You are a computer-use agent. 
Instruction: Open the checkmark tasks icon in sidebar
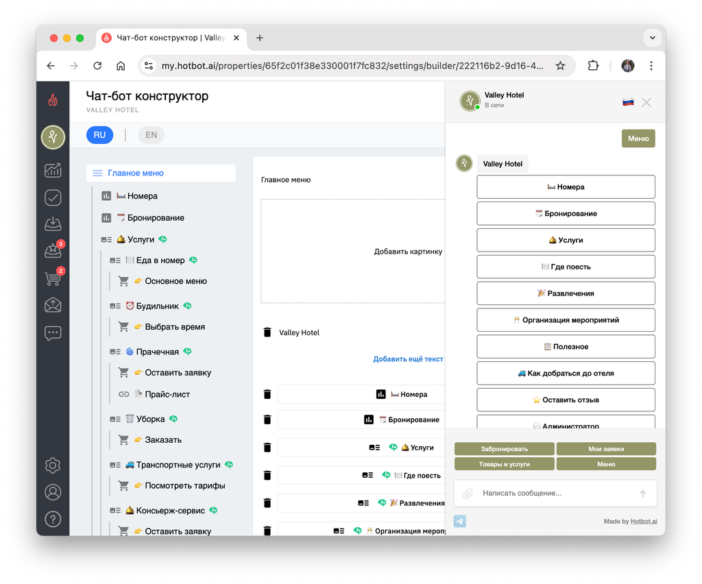point(53,197)
